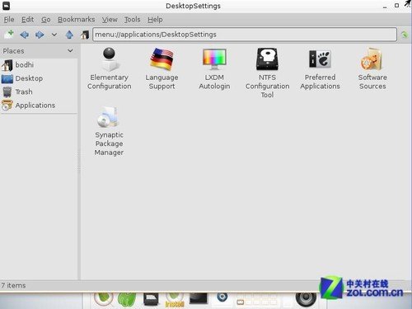This screenshot has height=309, width=412.
Task: Go back with left arrow button
Action: [25, 35]
